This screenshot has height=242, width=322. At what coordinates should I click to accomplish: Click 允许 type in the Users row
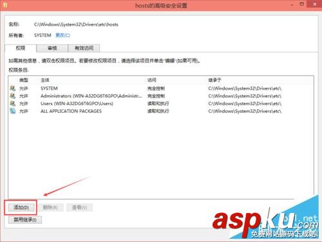coord(24,104)
